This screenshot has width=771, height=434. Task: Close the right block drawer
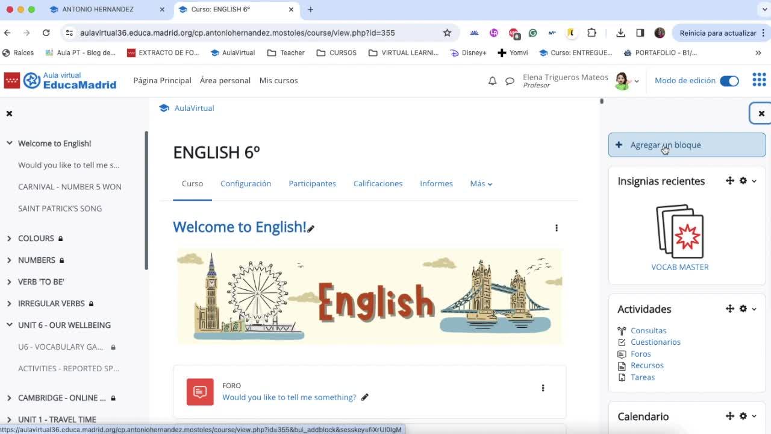pos(761,113)
